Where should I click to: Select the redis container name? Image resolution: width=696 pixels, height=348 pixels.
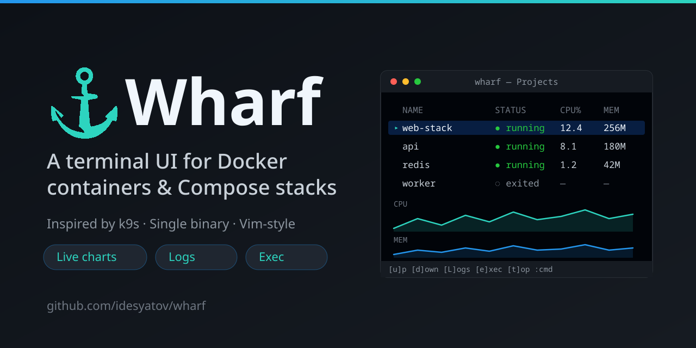coord(416,165)
